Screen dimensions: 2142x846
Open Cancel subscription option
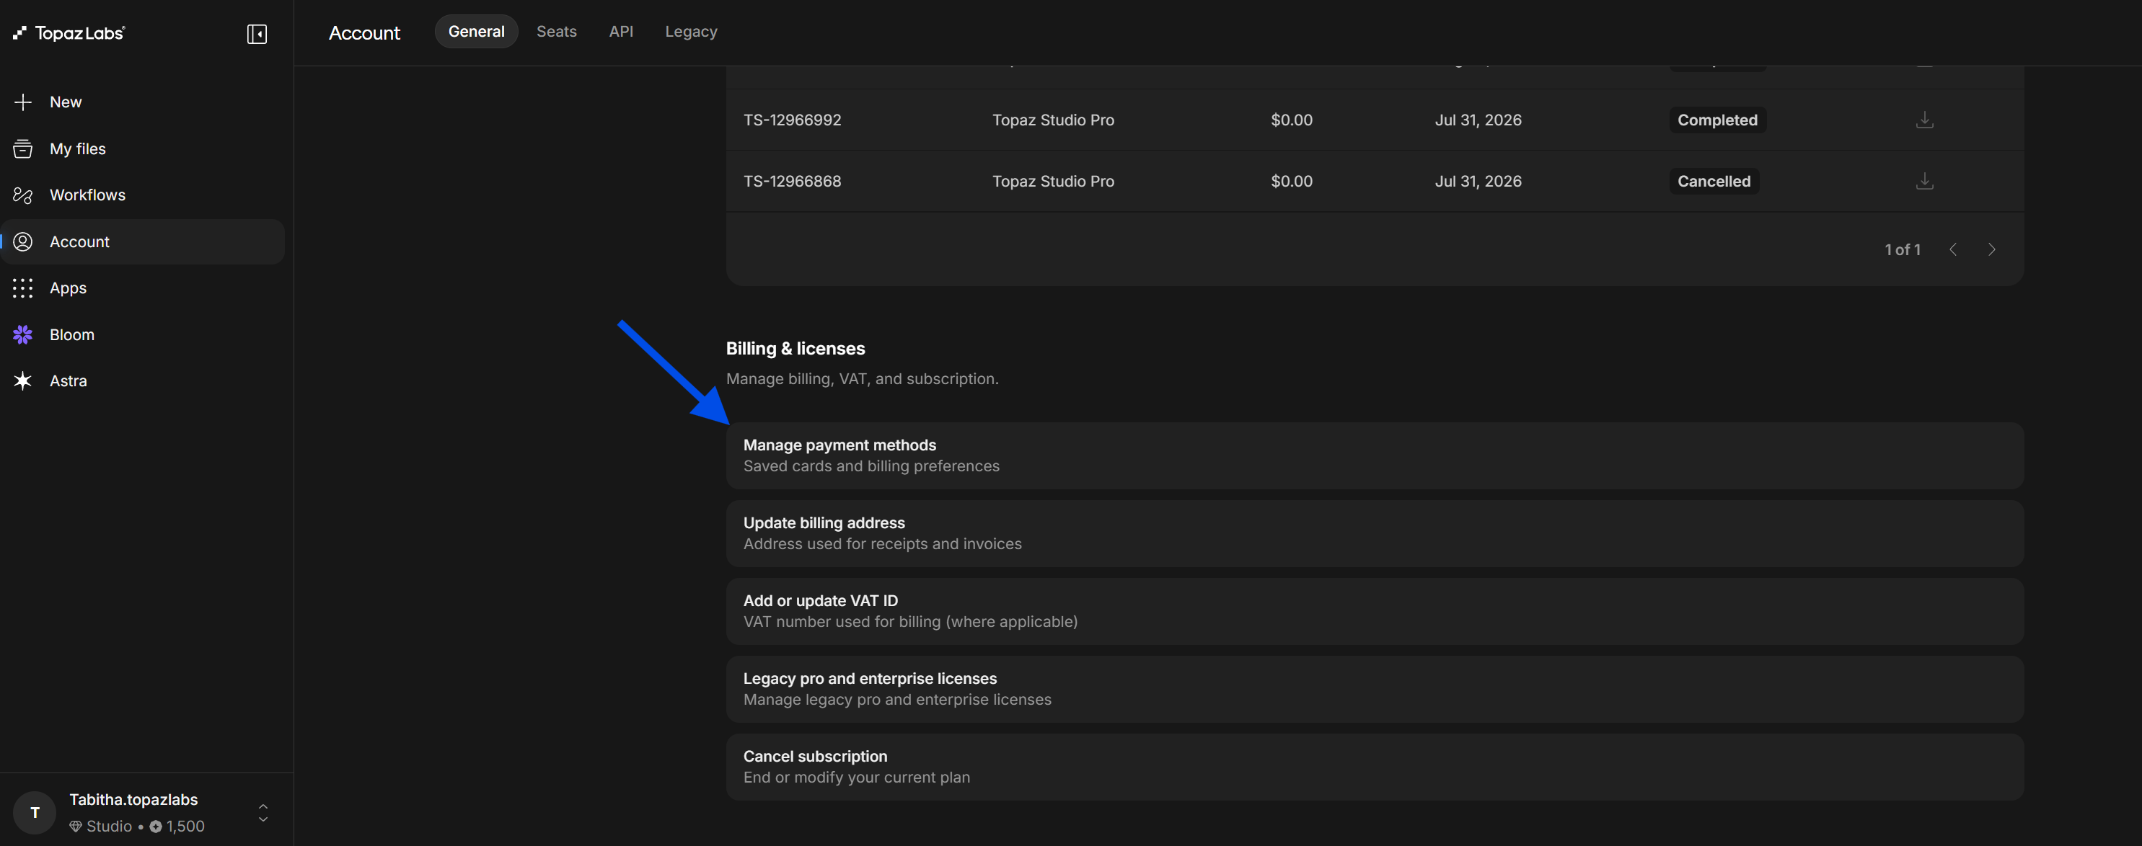pos(1375,767)
